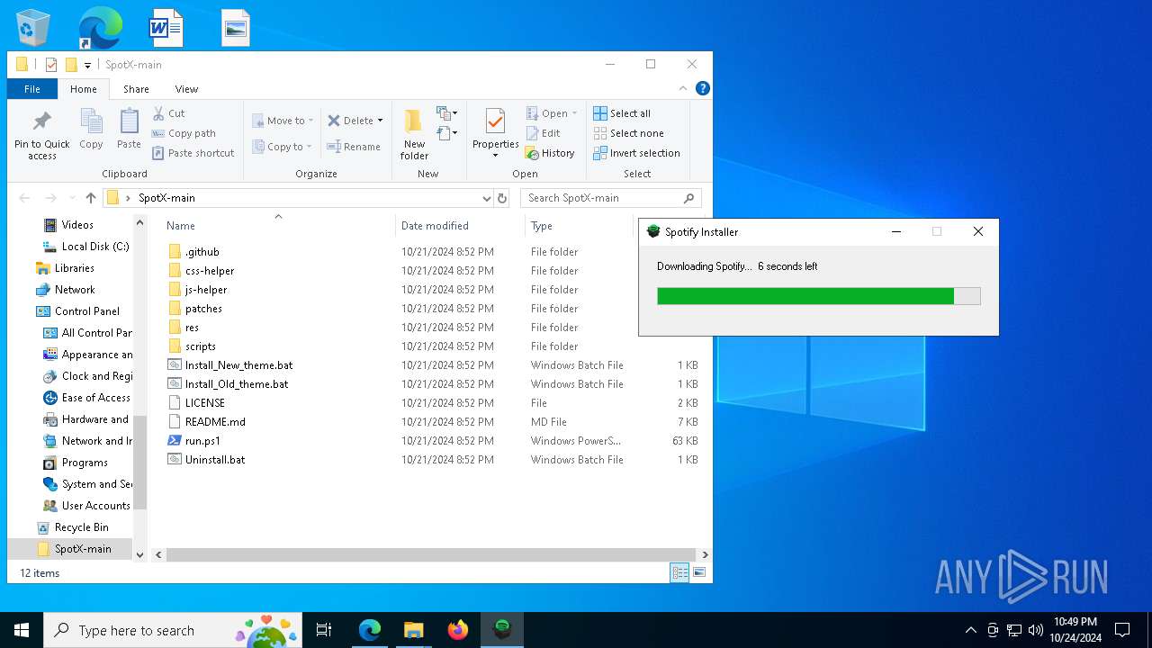Select Install_New_theme.bat file
This screenshot has height=648, width=1152.
pyautogui.click(x=238, y=365)
